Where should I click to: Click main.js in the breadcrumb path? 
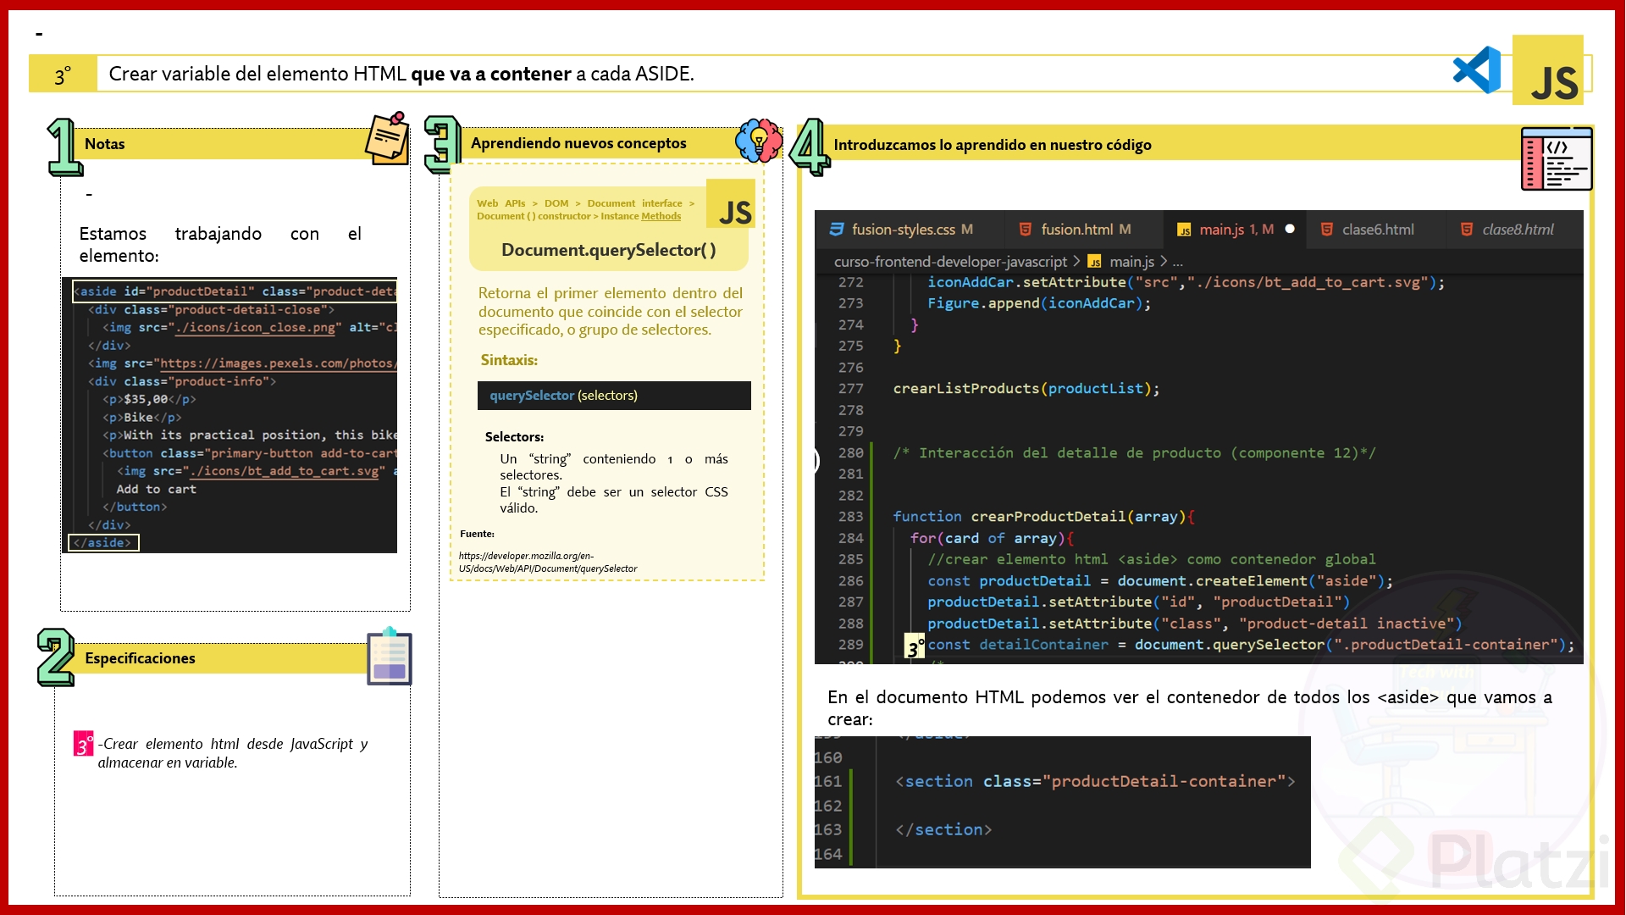click(1131, 262)
